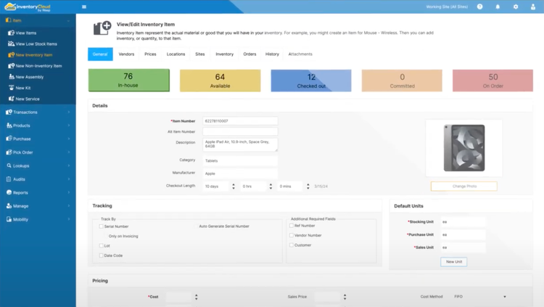Image resolution: width=544 pixels, height=307 pixels.
Task: Click the Stocking Unit field
Action: pyautogui.click(x=463, y=222)
